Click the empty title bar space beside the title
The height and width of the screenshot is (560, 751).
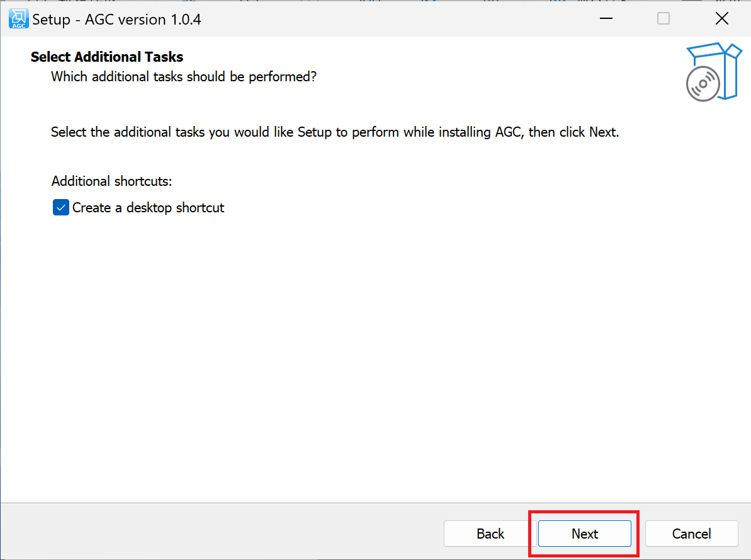click(x=390, y=19)
